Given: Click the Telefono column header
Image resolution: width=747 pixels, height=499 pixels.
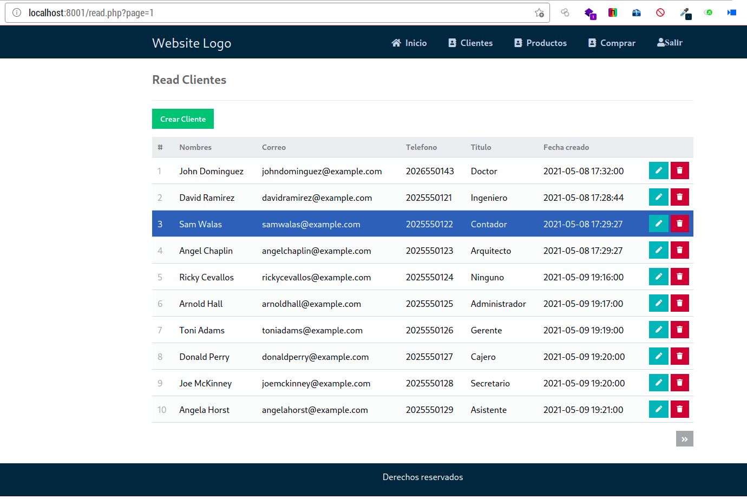Looking at the screenshot, I should (421, 147).
